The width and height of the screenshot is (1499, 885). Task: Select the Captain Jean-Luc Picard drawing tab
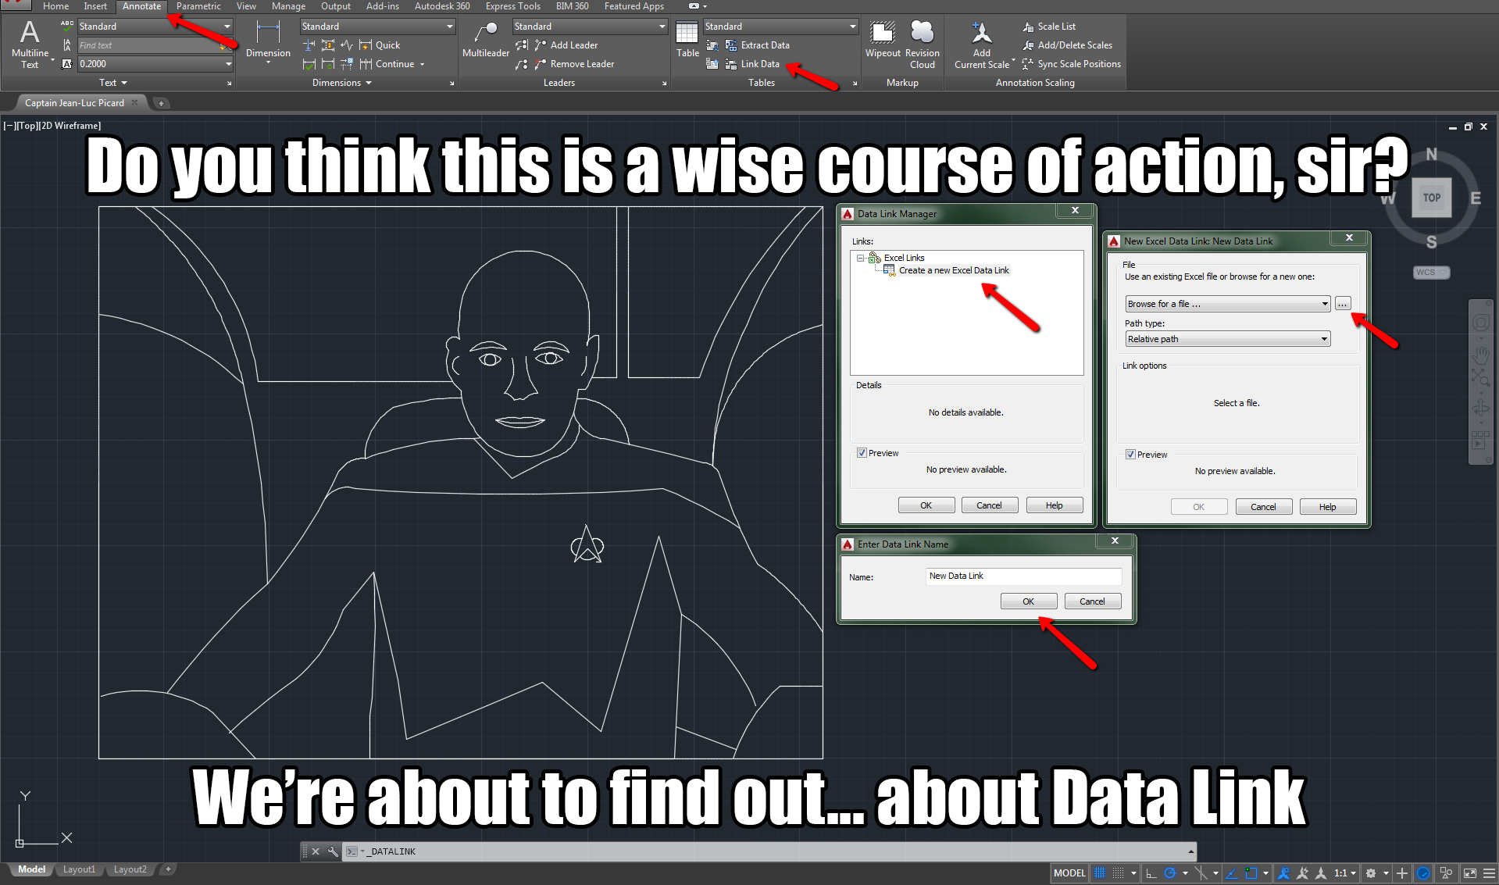click(74, 102)
